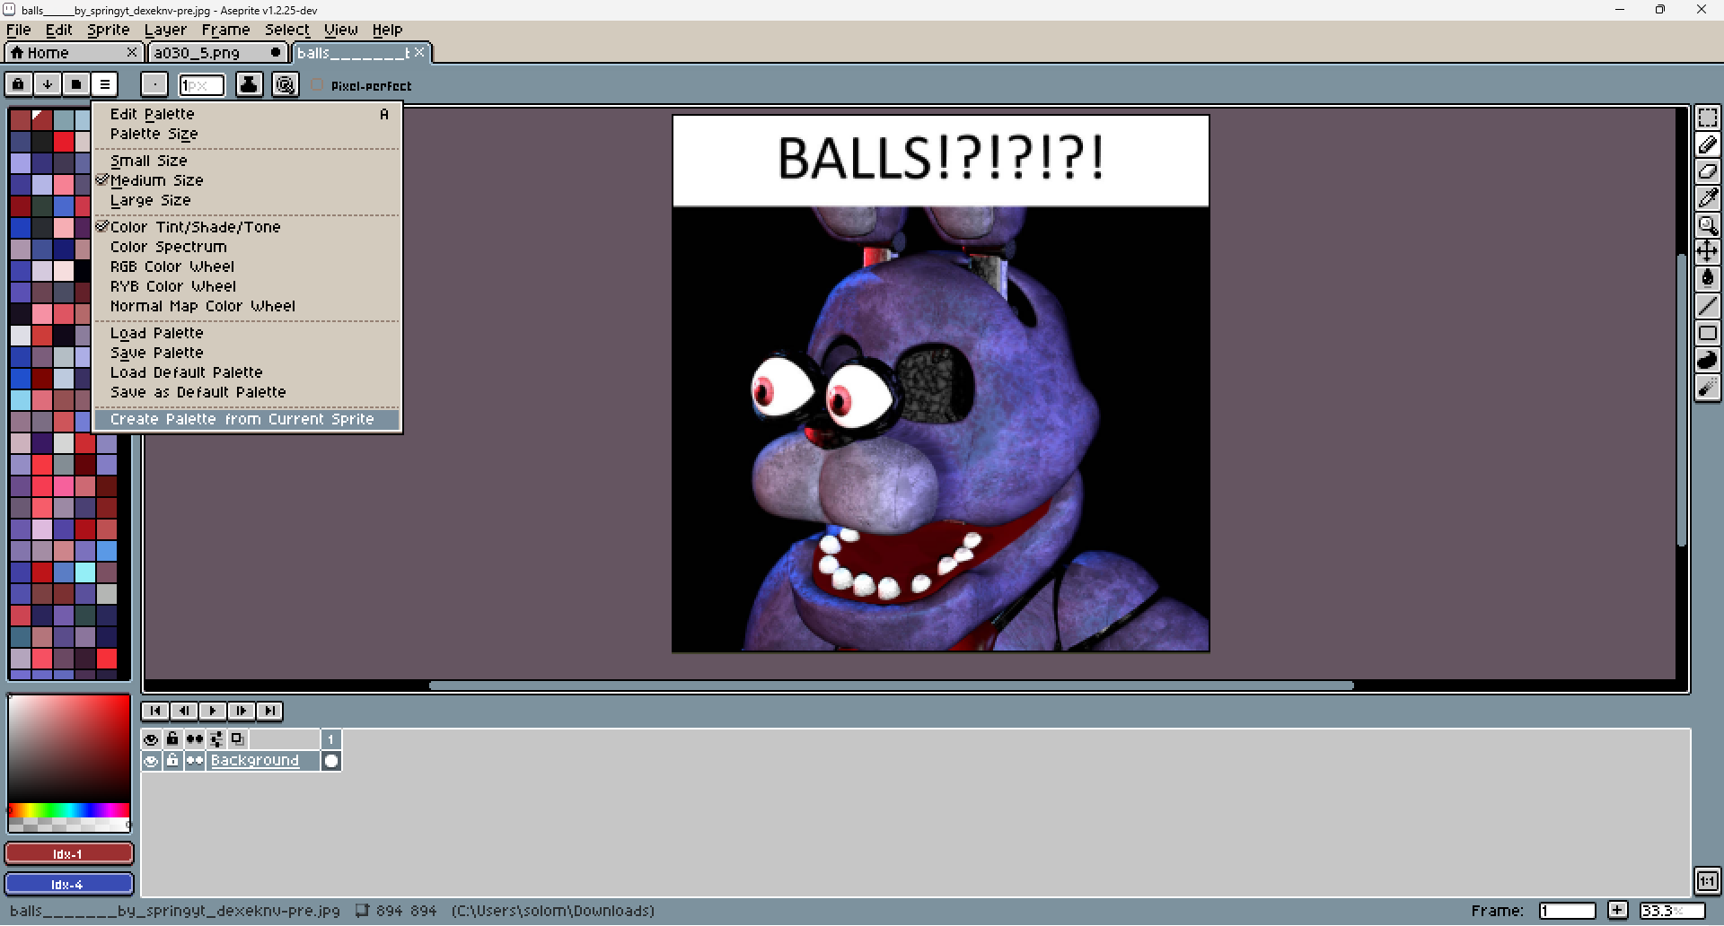Select the Blur tool
1724x926 pixels.
(1707, 388)
